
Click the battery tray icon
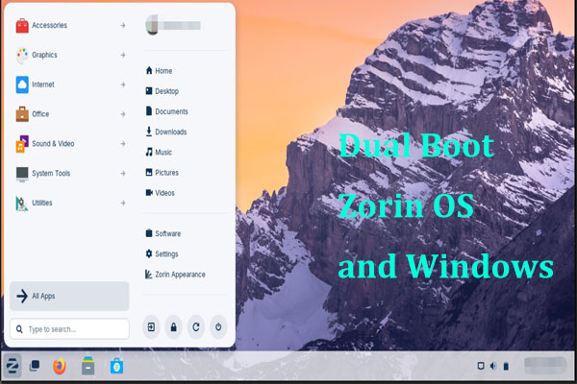click(506, 366)
